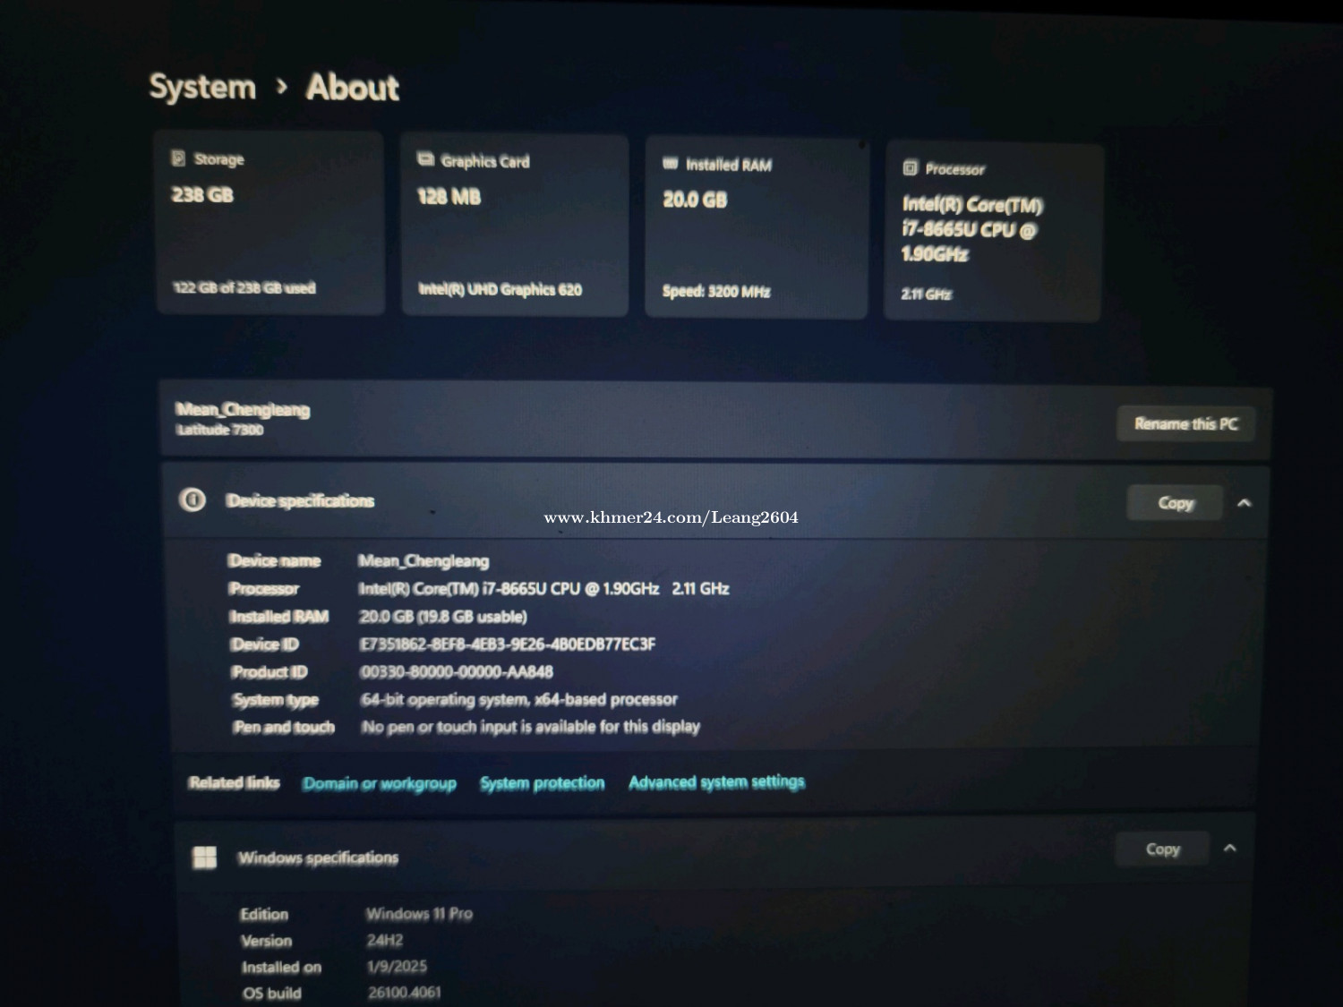Viewport: 1343px width, 1007px height.
Task: Collapse the Device specifications section
Action: coord(1244,503)
